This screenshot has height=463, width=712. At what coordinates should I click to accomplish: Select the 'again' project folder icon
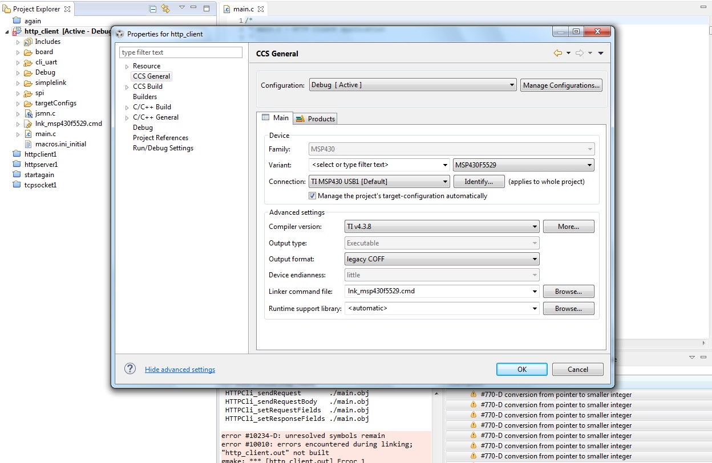[17, 21]
